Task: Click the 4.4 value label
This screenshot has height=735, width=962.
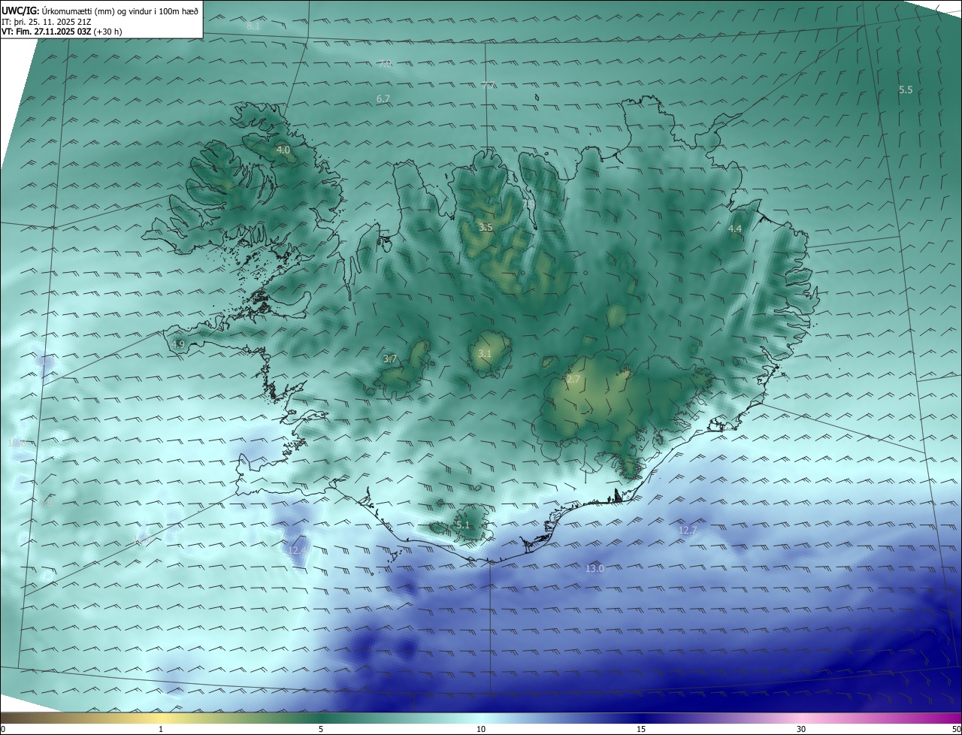Action: [x=735, y=228]
